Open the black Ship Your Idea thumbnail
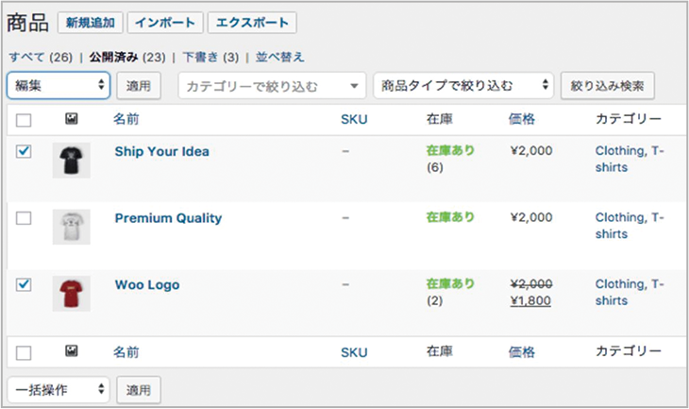The height and width of the screenshot is (409, 689). (71, 162)
